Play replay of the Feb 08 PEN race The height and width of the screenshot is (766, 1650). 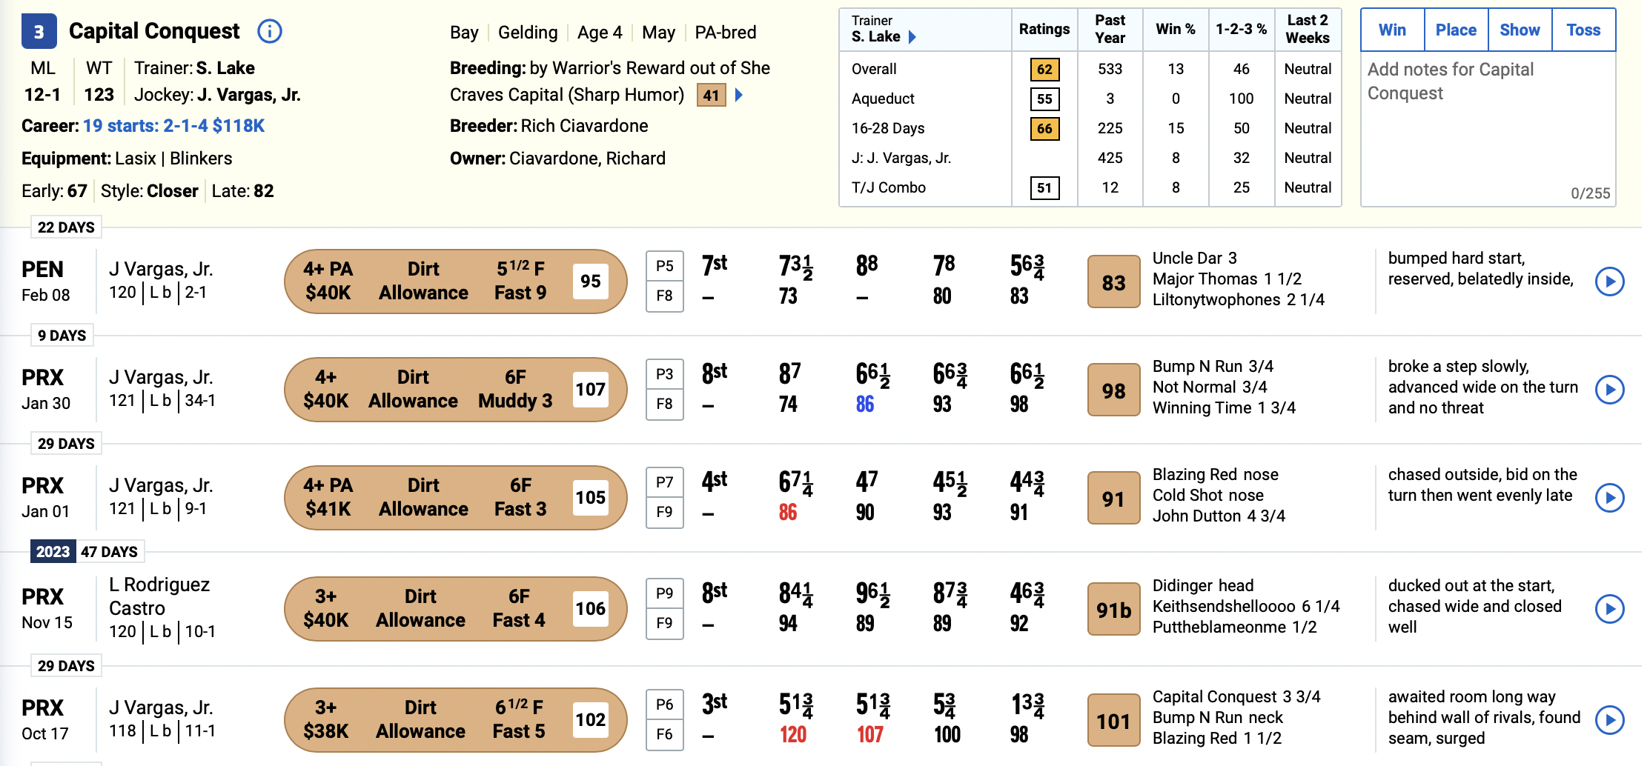(x=1609, y=282)
